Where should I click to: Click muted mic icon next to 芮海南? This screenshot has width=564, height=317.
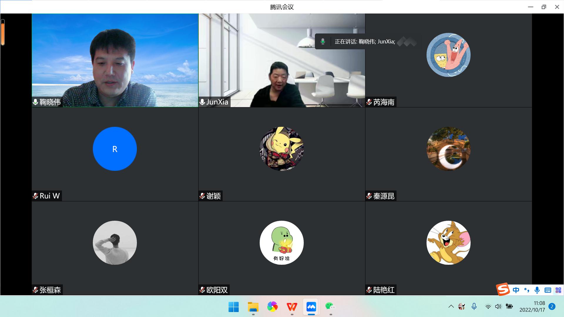[x=369, y=102]
